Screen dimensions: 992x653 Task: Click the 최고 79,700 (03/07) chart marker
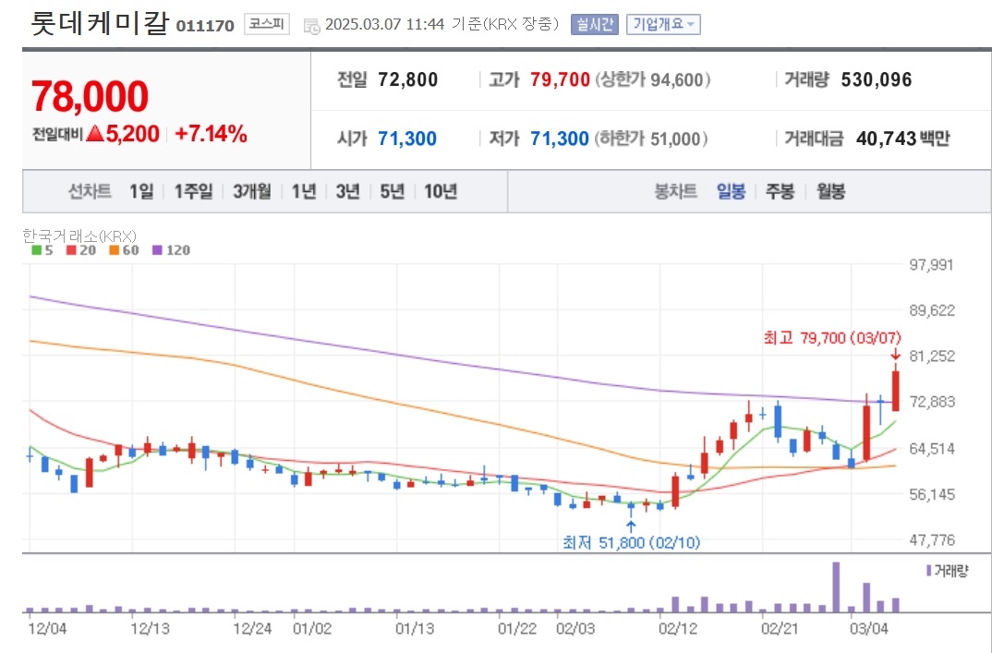tap(832, 338)
